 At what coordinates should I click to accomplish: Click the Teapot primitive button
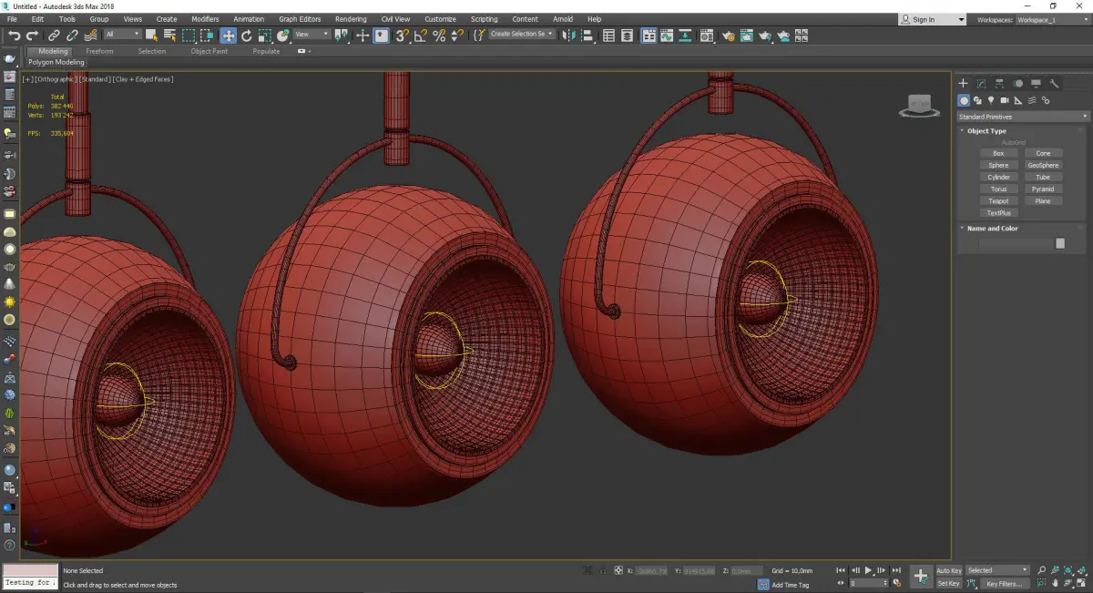[998, 201]
